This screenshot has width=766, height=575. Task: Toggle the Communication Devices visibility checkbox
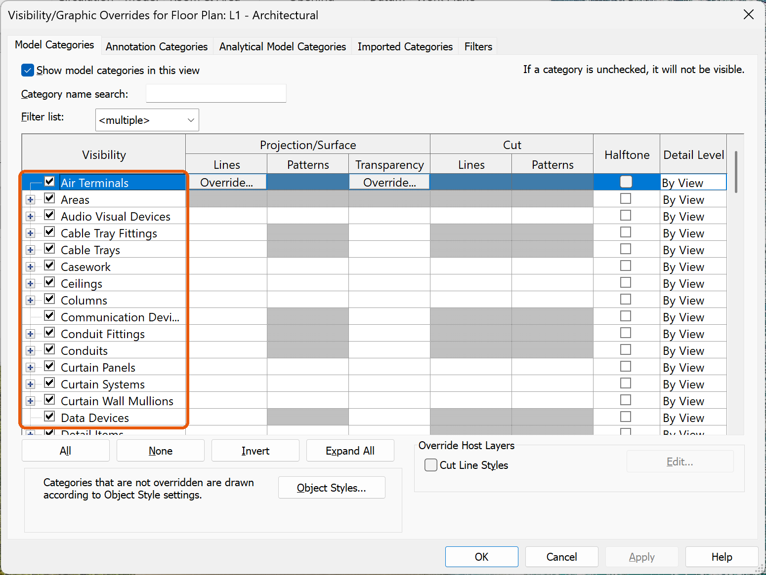(49, 316)
